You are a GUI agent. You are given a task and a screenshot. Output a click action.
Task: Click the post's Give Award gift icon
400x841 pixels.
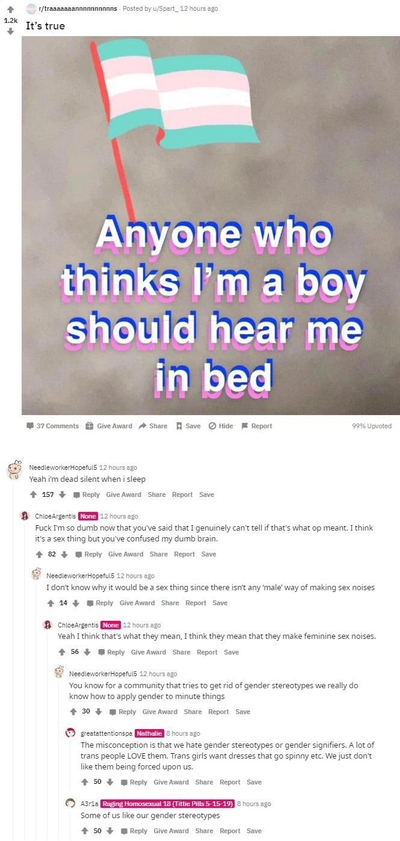point(91,426)
